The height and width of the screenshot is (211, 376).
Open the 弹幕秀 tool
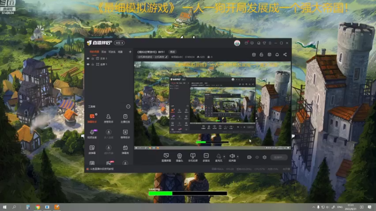point(125,150)
